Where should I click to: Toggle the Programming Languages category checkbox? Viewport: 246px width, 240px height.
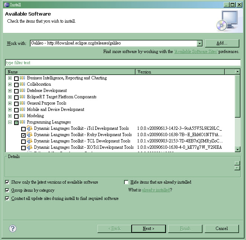pyautogui.click(x=16, y=122)
